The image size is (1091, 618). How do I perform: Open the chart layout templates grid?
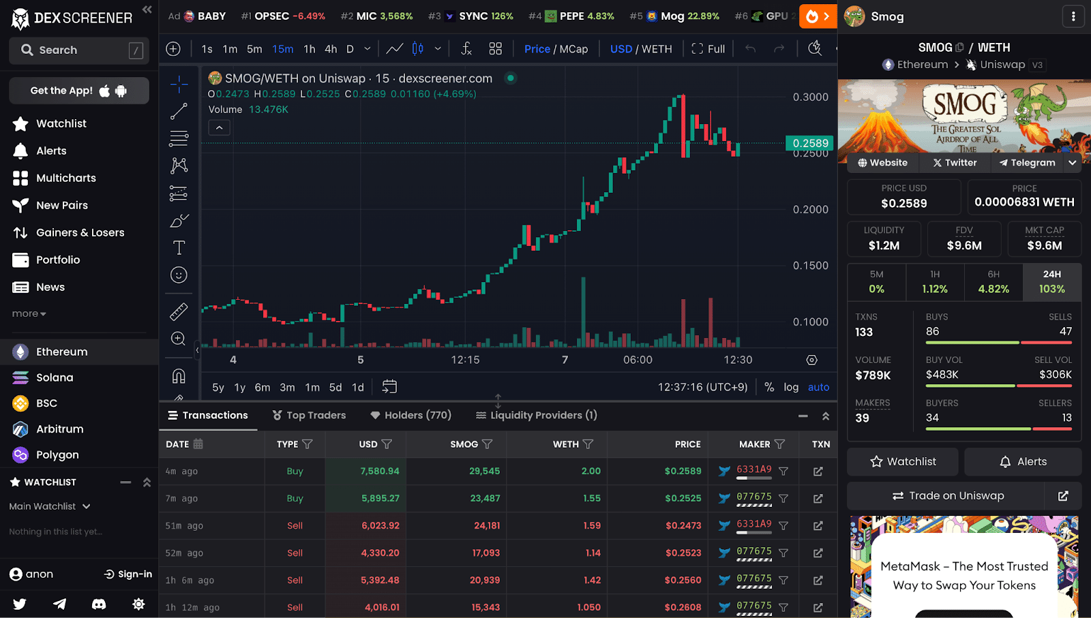coord(496,49)
